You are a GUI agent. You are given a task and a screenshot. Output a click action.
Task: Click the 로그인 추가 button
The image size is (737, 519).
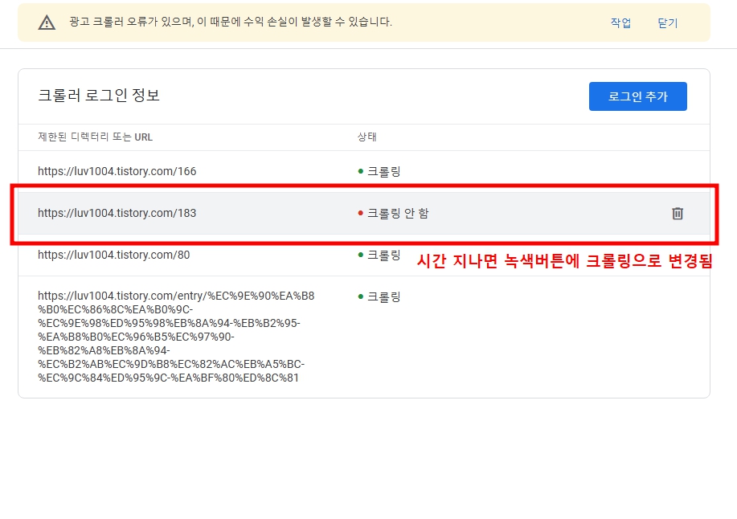[638, 96]
